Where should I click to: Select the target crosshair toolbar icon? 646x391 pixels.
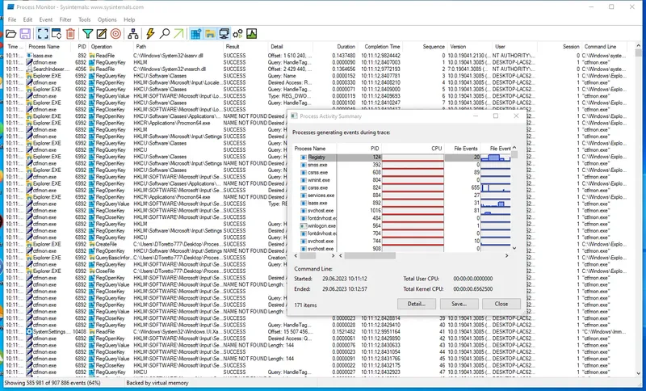pyautogui.click(x=115, y=34)
